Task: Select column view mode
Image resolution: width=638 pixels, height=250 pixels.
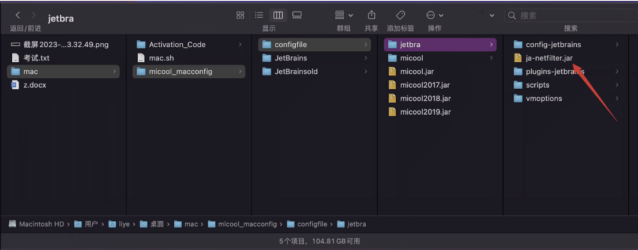Action: tap(278, 15)
